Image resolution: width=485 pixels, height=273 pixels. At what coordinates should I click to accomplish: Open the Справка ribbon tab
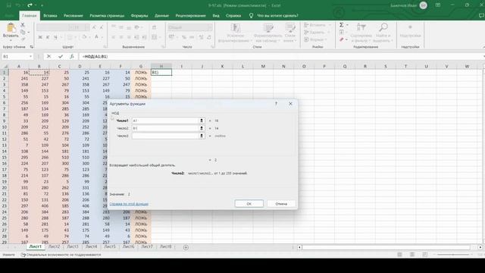[x=233, y=15]
